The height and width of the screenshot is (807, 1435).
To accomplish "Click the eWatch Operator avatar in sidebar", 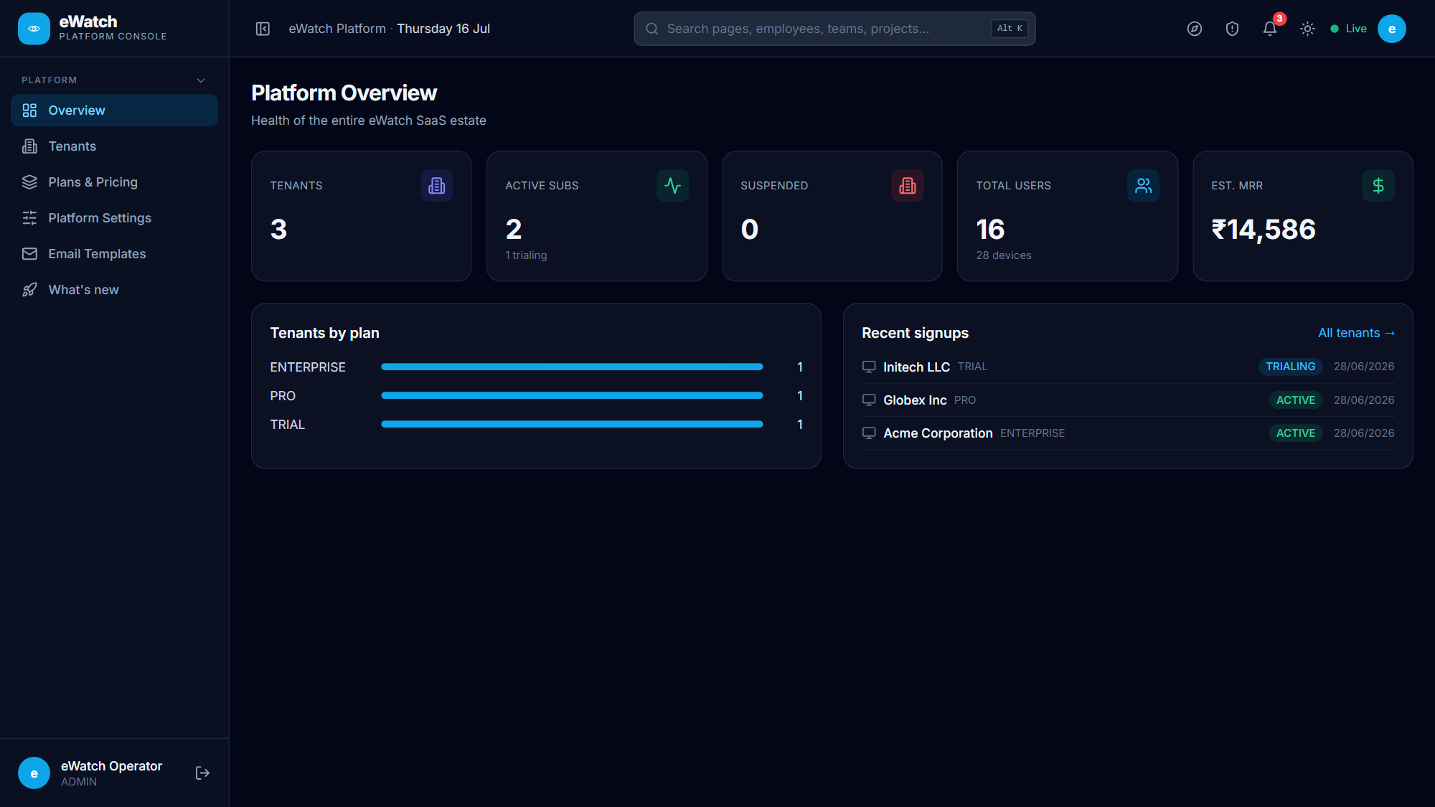I will (x=34, y=773).
